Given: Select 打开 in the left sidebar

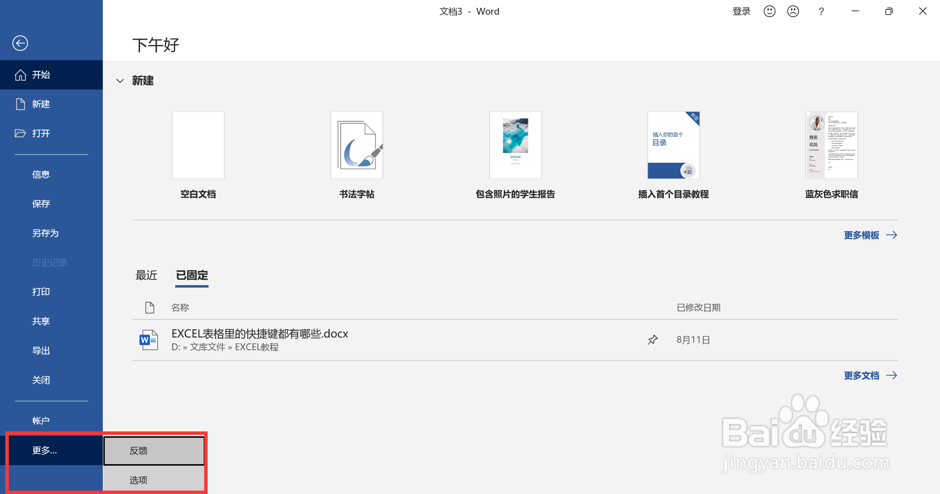Looking at the screenshot, I should (51, 134).
